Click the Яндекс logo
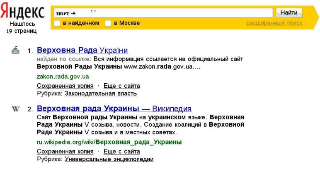 (22, 11)
